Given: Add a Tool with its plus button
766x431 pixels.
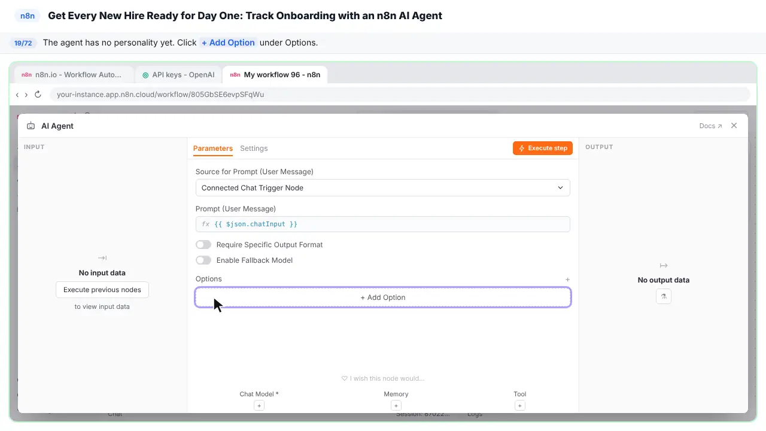Looking at the screenshot, I should (520, 406).
